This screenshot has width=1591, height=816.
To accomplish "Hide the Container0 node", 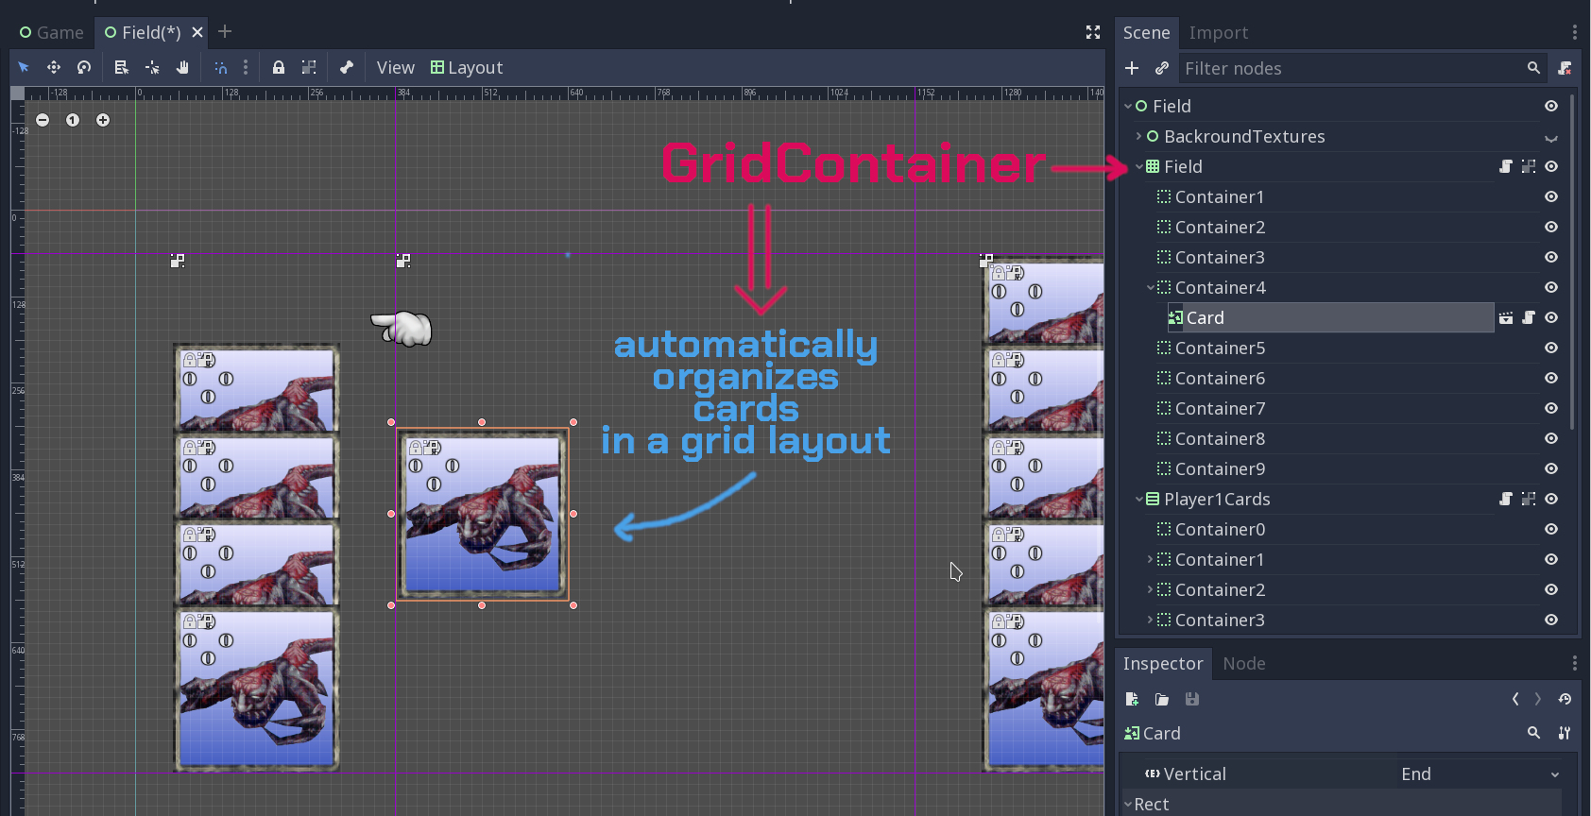I will coord(1551,530).
